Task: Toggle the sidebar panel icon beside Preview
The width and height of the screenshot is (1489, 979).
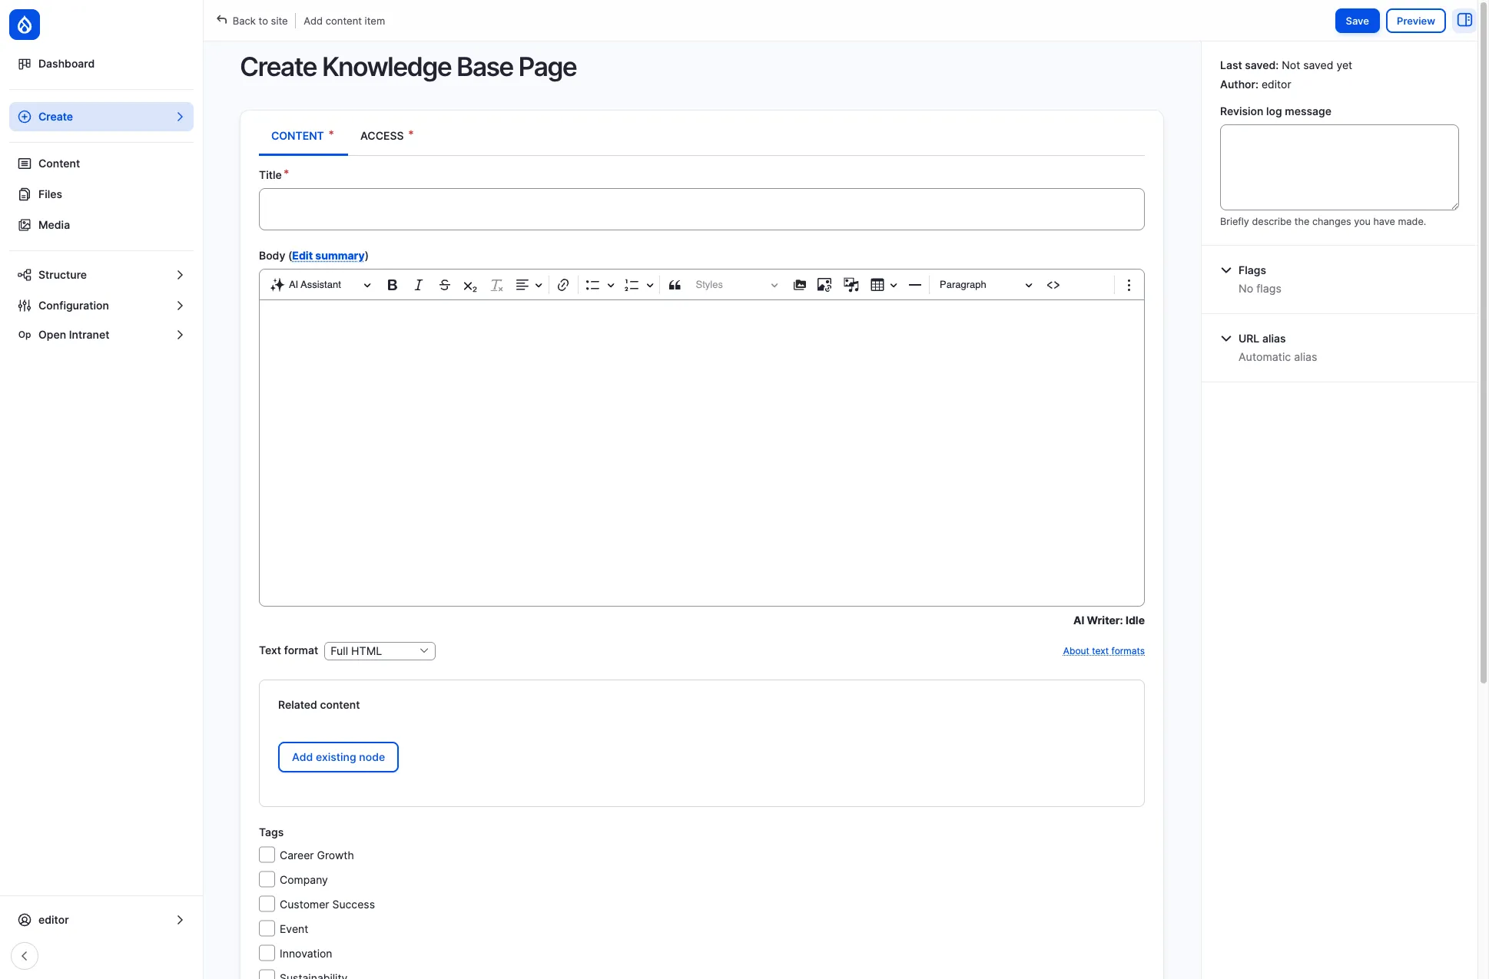Action: click(x=1464, y=21)
